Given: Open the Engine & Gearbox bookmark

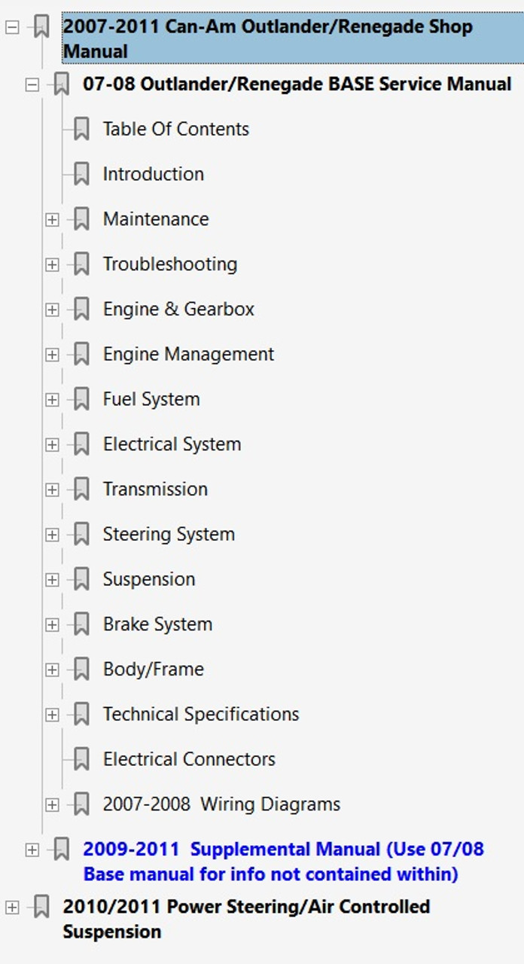Looking at the screenshot, I should pyautogui.click(x=178, y=309).
